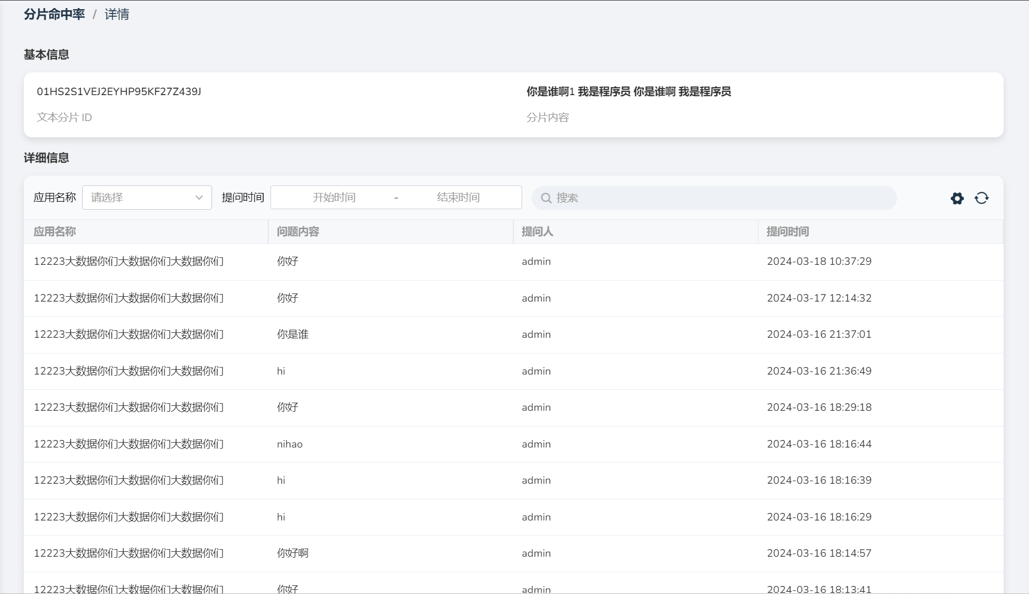Set the 结束时间 end date field
This screenshot has height=594, width=1029.
coord(458,198)
